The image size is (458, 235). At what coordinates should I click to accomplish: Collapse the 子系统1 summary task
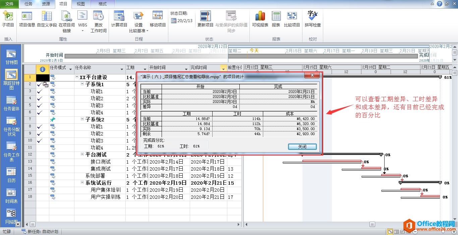82,84
